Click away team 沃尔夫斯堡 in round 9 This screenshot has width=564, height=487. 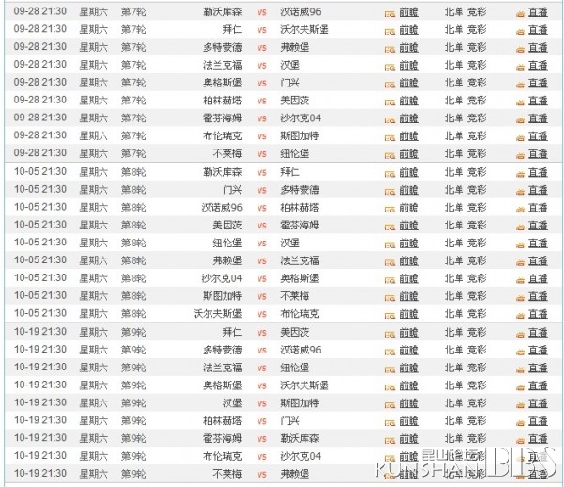[305, 385]
